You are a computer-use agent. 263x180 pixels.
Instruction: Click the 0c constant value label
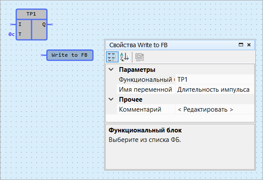pyautogui.click(x=11, y=34)
